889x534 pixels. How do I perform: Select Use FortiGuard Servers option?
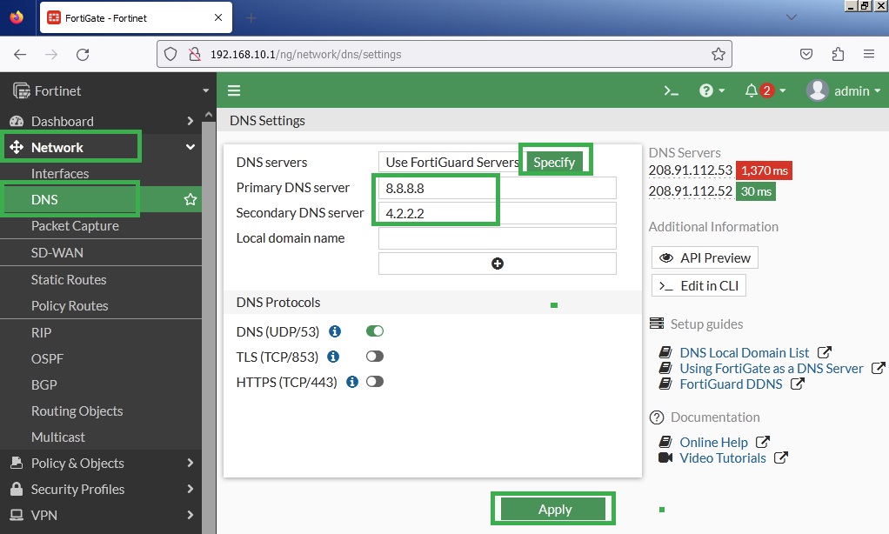(451, 162)
